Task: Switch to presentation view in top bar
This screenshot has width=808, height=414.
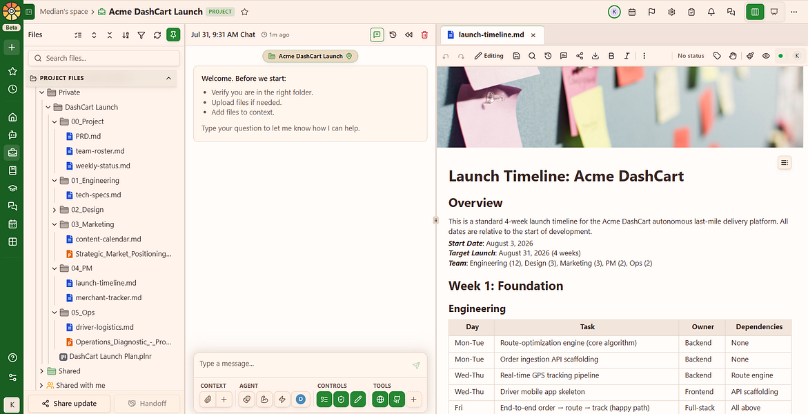Action: (x=774, y=12)
